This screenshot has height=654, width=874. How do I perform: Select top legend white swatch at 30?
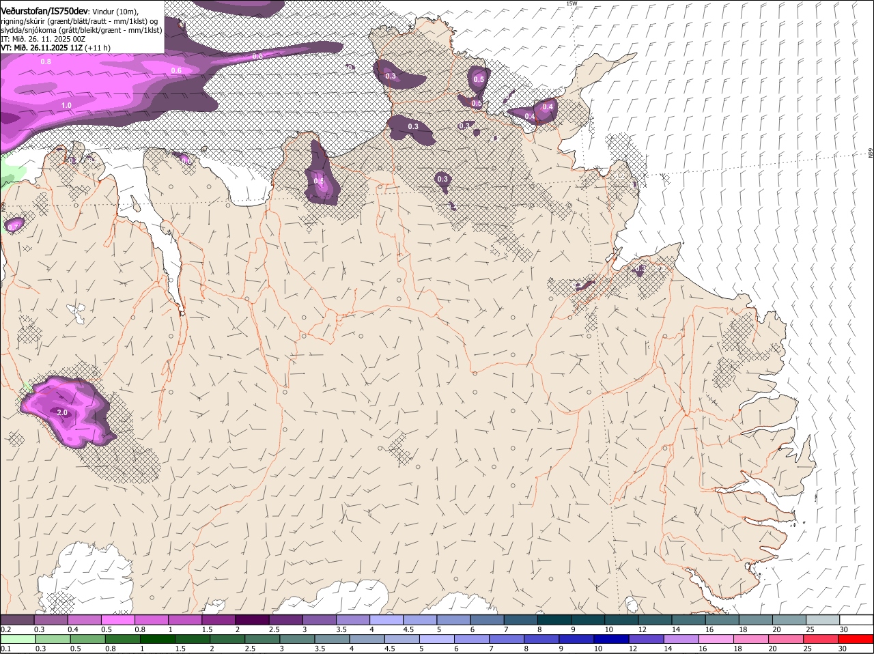click(x=856, y=620)
